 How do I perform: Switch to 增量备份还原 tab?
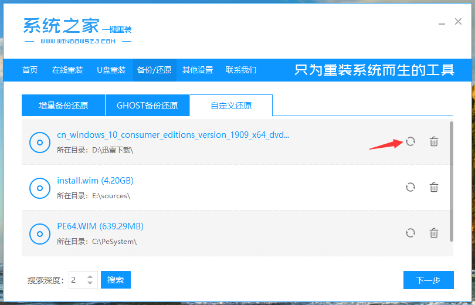[63, 106]
